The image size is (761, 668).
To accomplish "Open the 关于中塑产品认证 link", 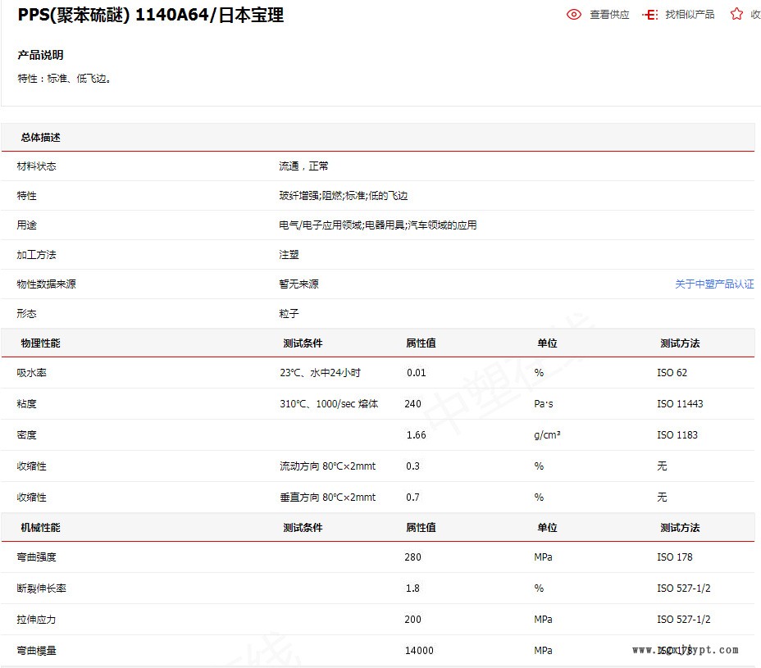I will pos(713,284).
